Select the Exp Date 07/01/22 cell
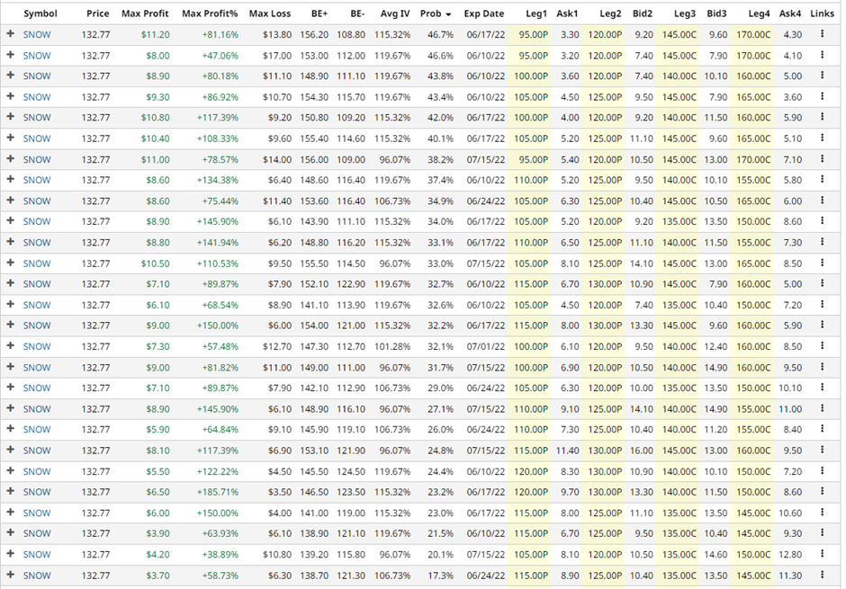This screenshot has height=589, width=846. pyautogui.click(x=486, y=346)
